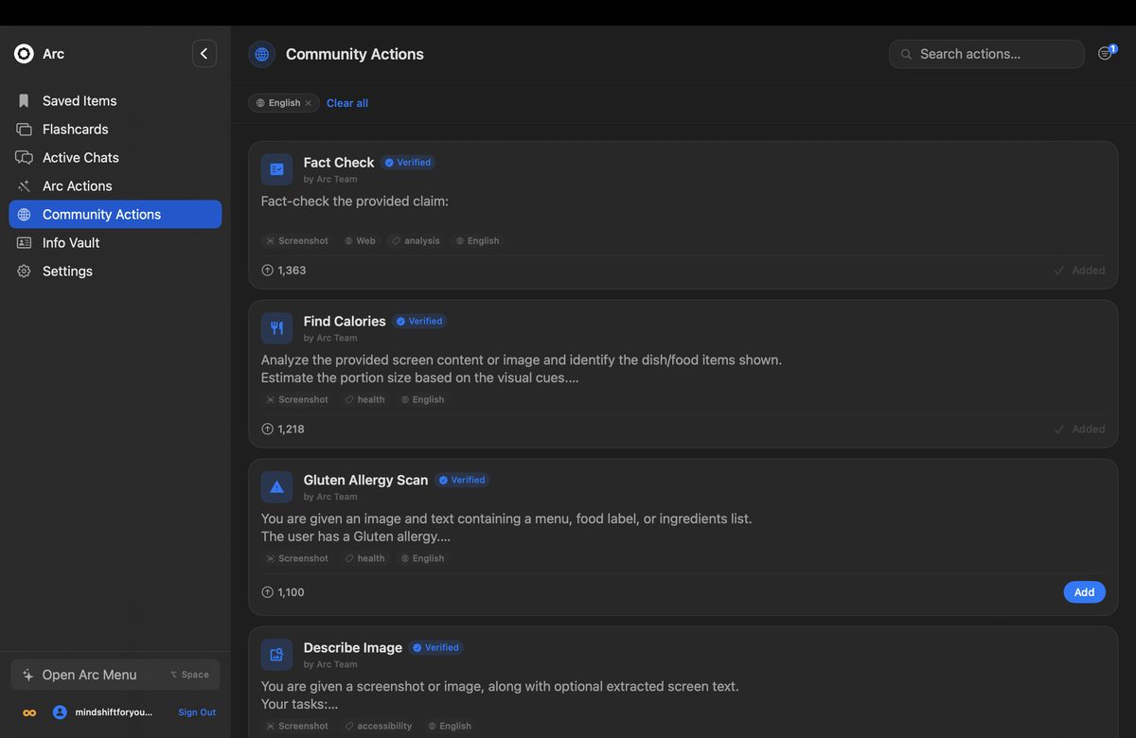1136x738 pixels.
Task: Open Flashcards in the sidebar
Action: pos(115,130)
